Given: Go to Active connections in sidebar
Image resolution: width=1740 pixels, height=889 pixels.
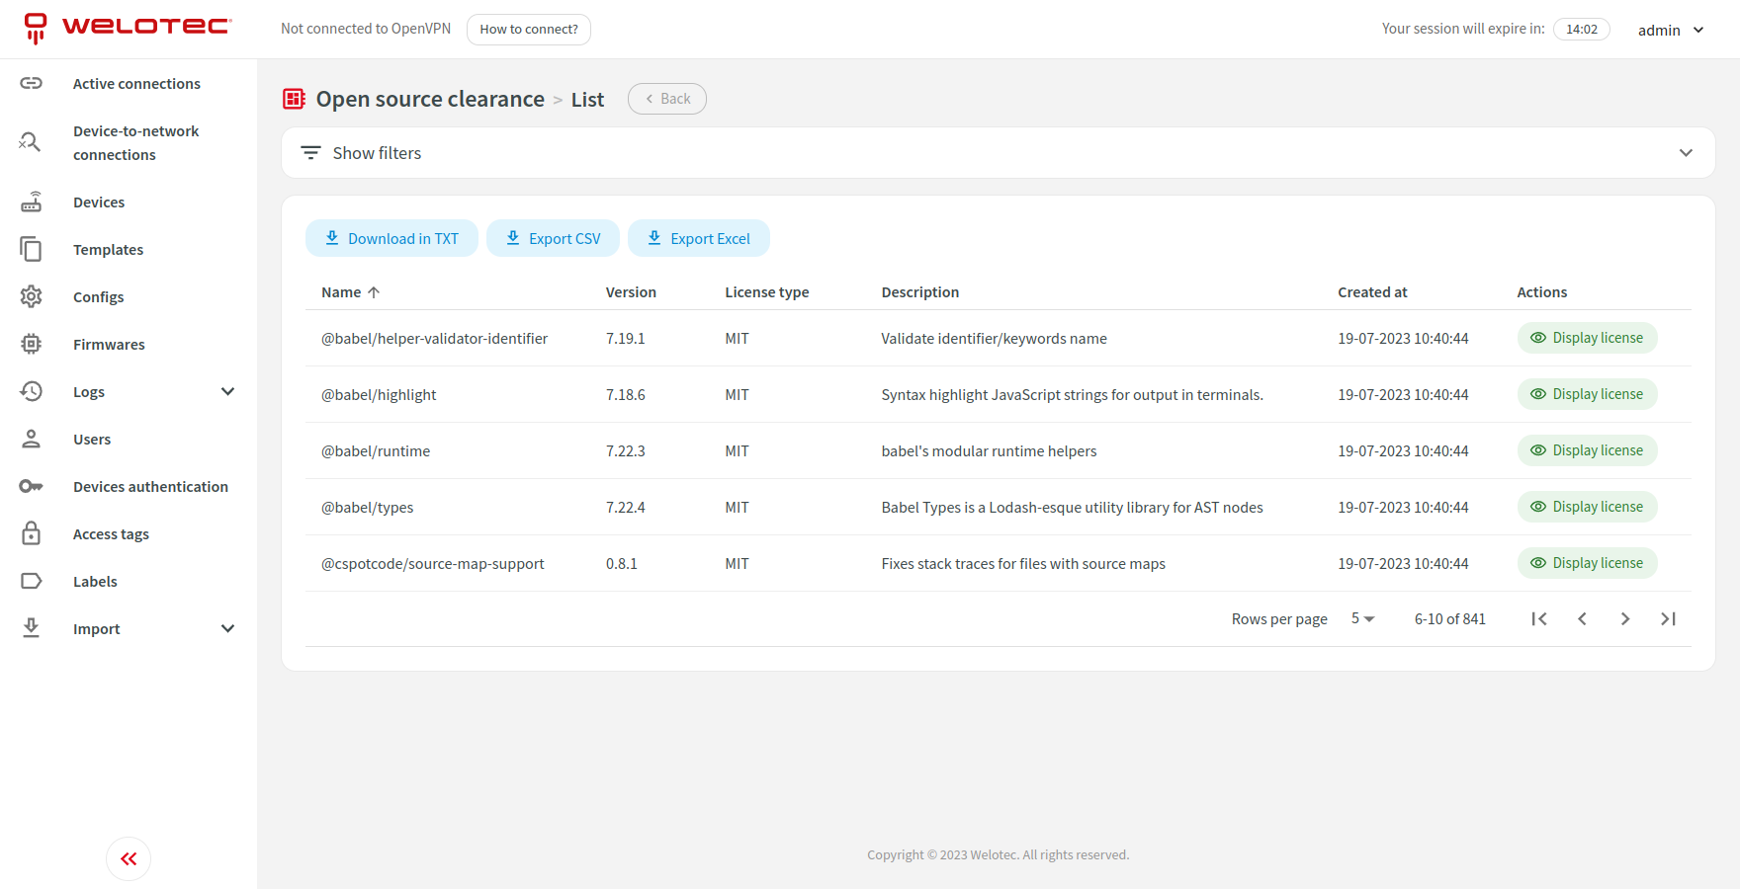Looking at the screenshot, I should [135, 83].
